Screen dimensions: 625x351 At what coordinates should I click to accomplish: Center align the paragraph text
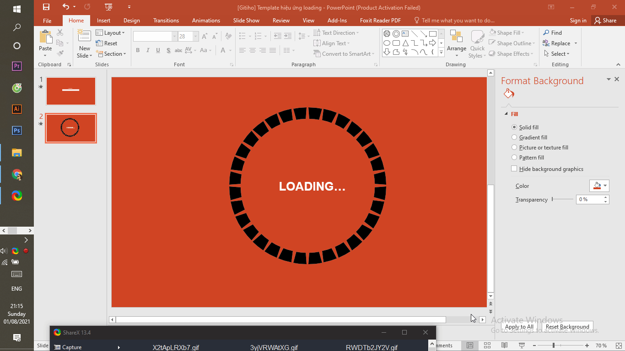pos(253,50)
